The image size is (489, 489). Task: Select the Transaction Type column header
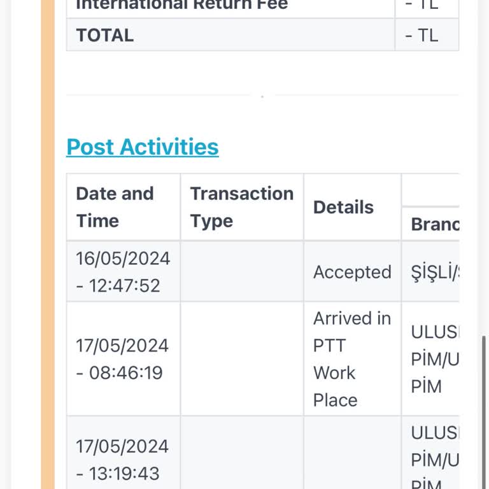(x=241, y=207)
